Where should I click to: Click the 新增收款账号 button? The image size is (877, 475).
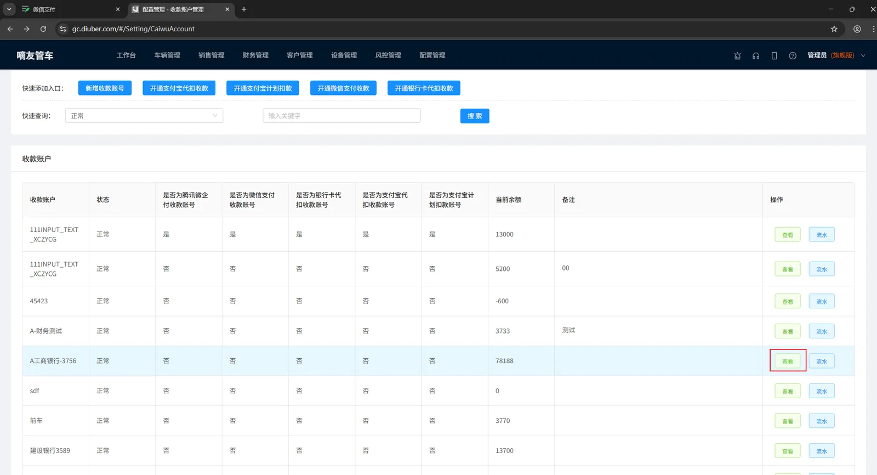point(105,88)
